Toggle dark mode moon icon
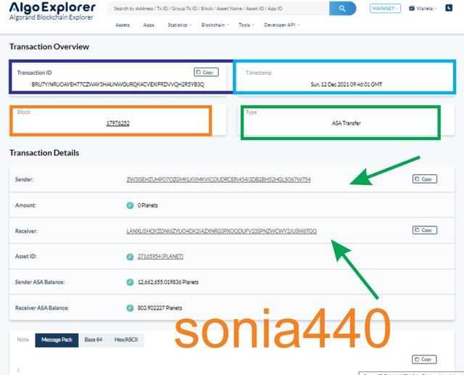The height and width of the screenshot is (375, 464). 449,8
